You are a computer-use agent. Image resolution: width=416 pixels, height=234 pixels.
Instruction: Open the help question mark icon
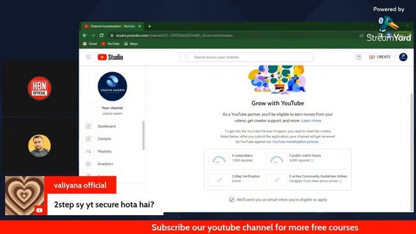pos(358,57)
